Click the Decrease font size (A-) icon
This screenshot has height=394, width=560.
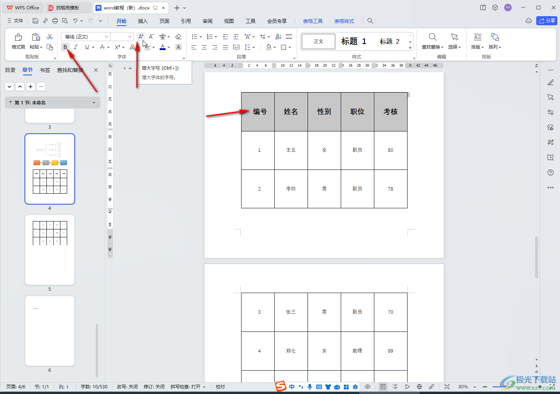pyautogui.click(x=151, y=37)
